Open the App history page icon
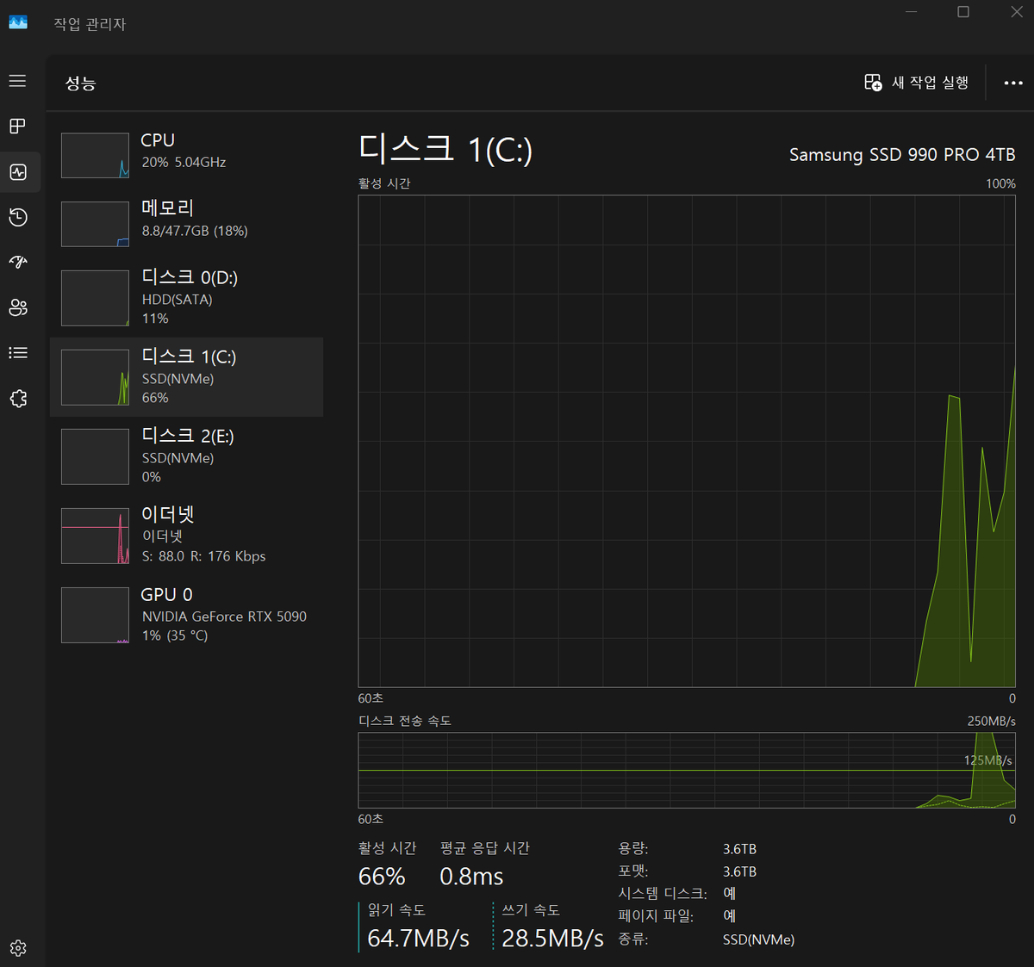 [x=18, y=217]
